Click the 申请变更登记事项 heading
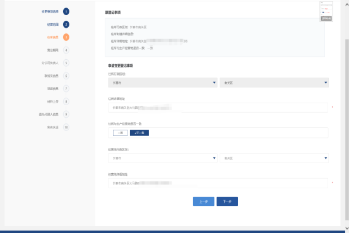 tap(121, 65)
